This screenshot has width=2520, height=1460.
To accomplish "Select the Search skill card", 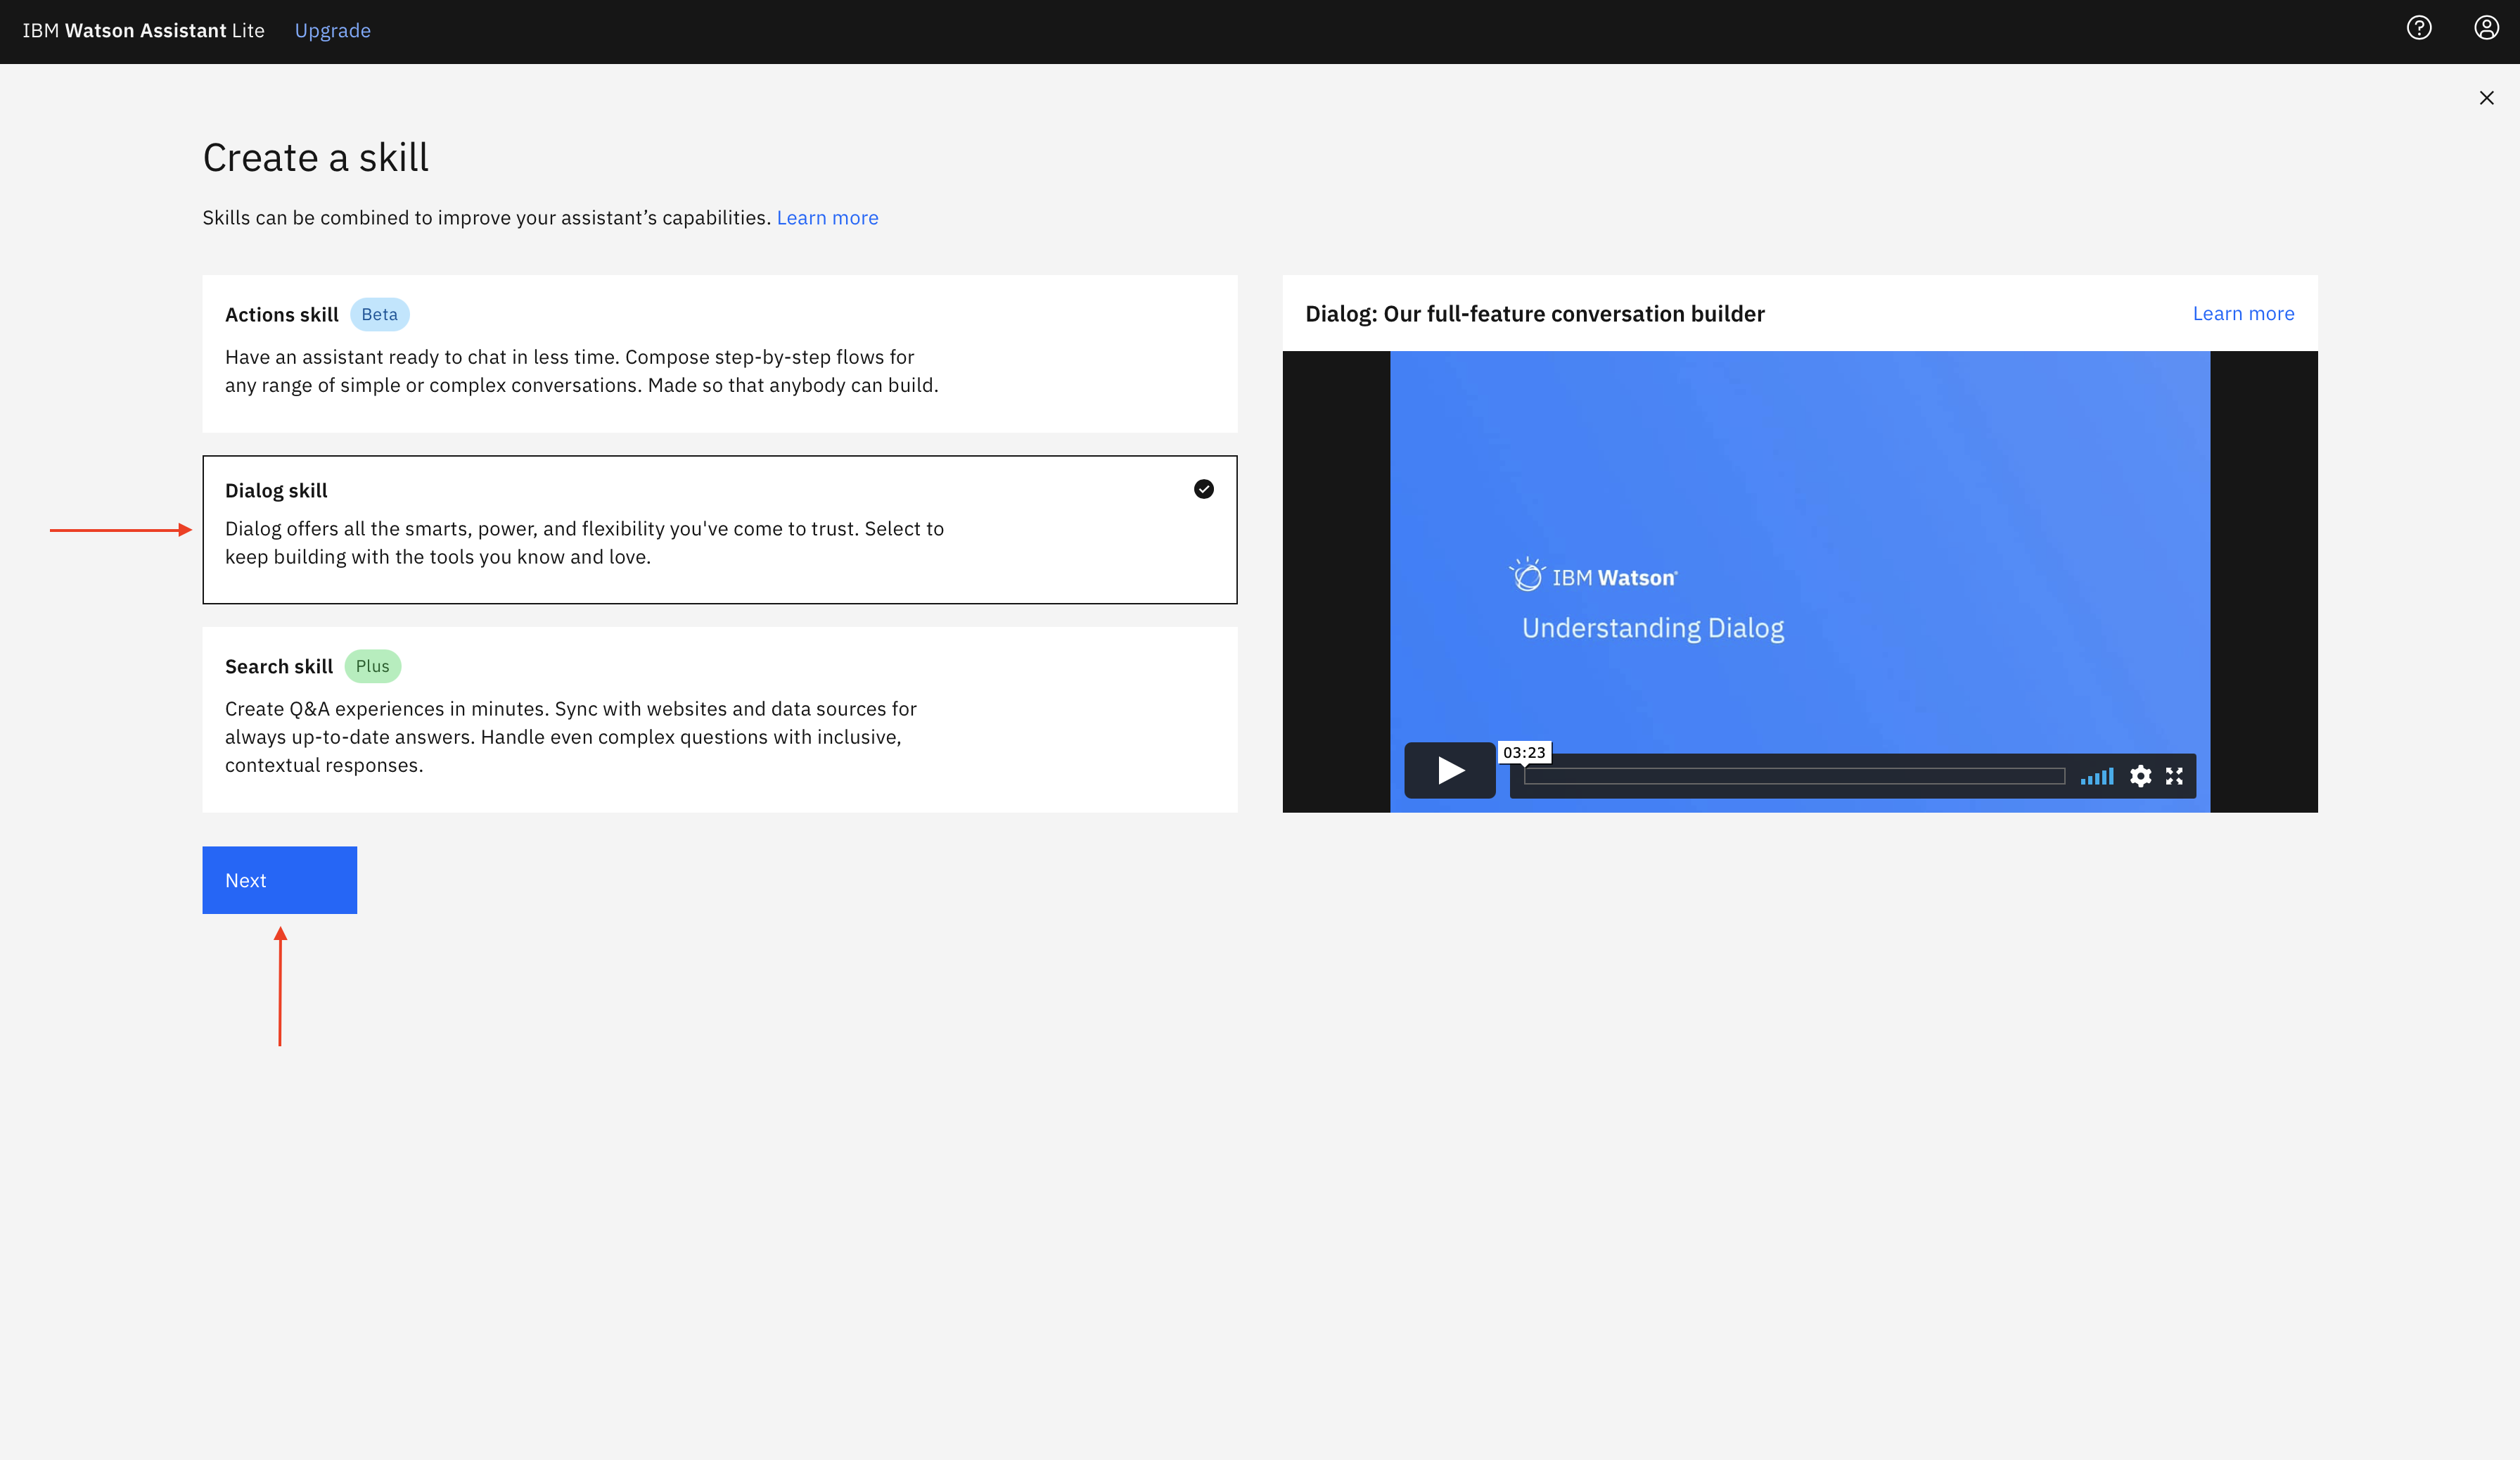I will pos(719,718).
